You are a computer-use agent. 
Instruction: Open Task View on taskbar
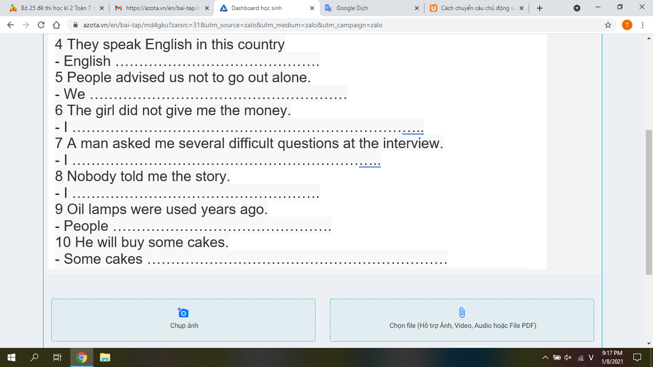tap(57, 357)
